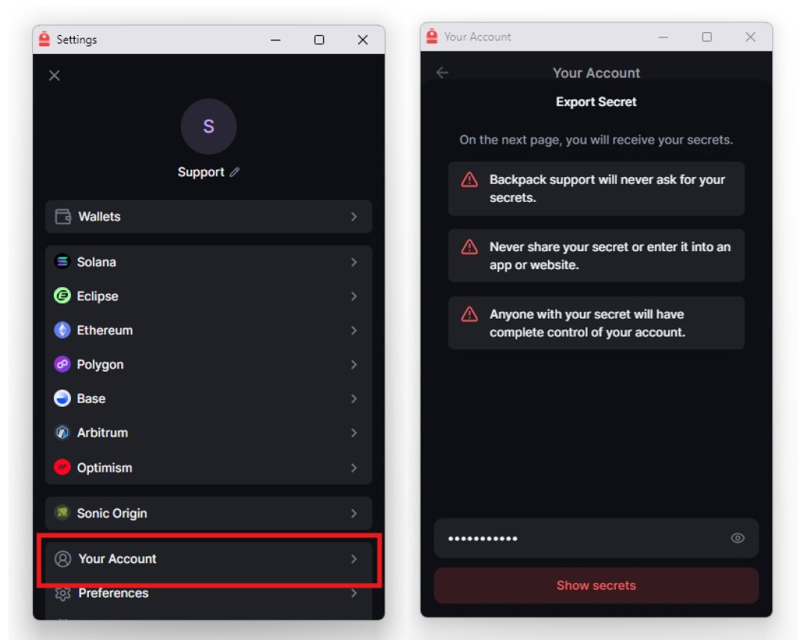This screenshot has width=808, height=640.
Task: Select the Solana network icon
Action: click(x=64, y=262)
